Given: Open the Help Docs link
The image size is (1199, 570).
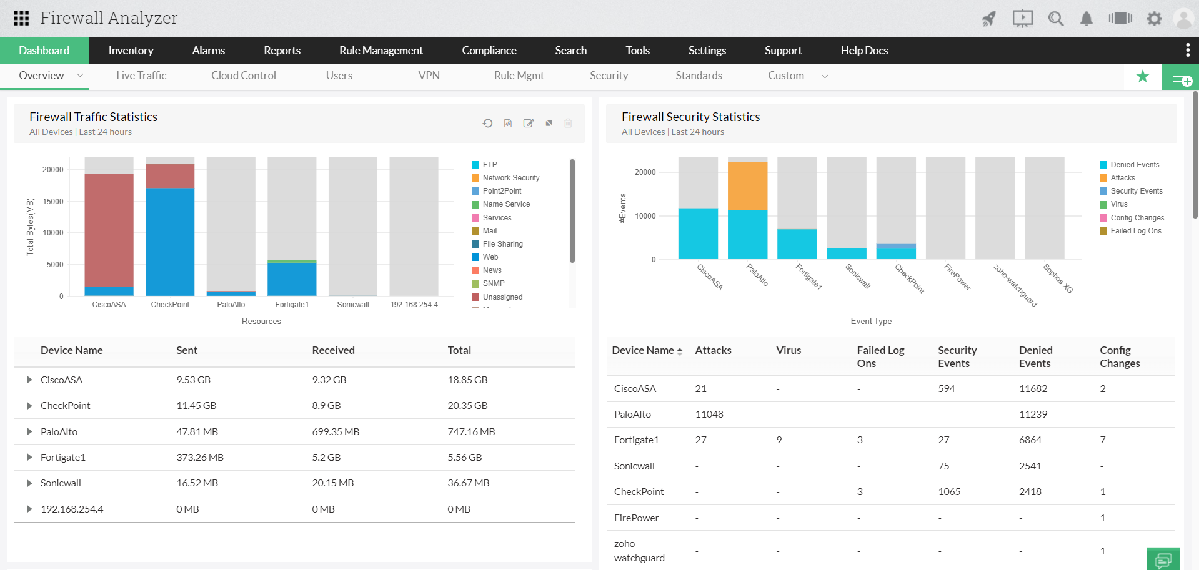Looking at the screenshot, I should [x=864, y=50].
